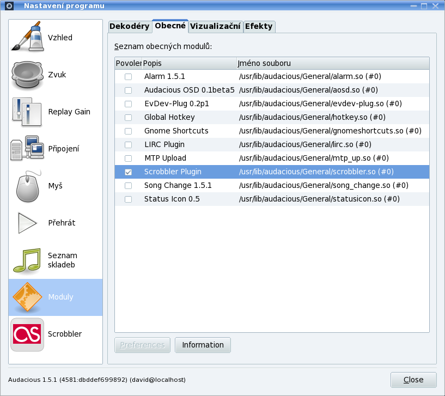Viewport: 445px width, 396px height.
Task: Select the Replay Gain category label
Action: pos(69,112)
